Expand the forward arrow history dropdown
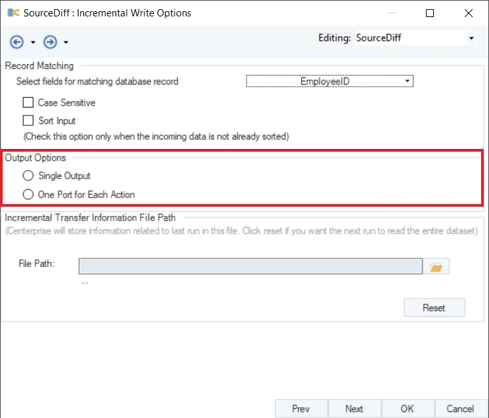The image size is (489, 418). pos(66,43)
